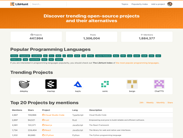Screen dimensions: 183x138
Task: Select the Java language tag
Action: [70, 56]
